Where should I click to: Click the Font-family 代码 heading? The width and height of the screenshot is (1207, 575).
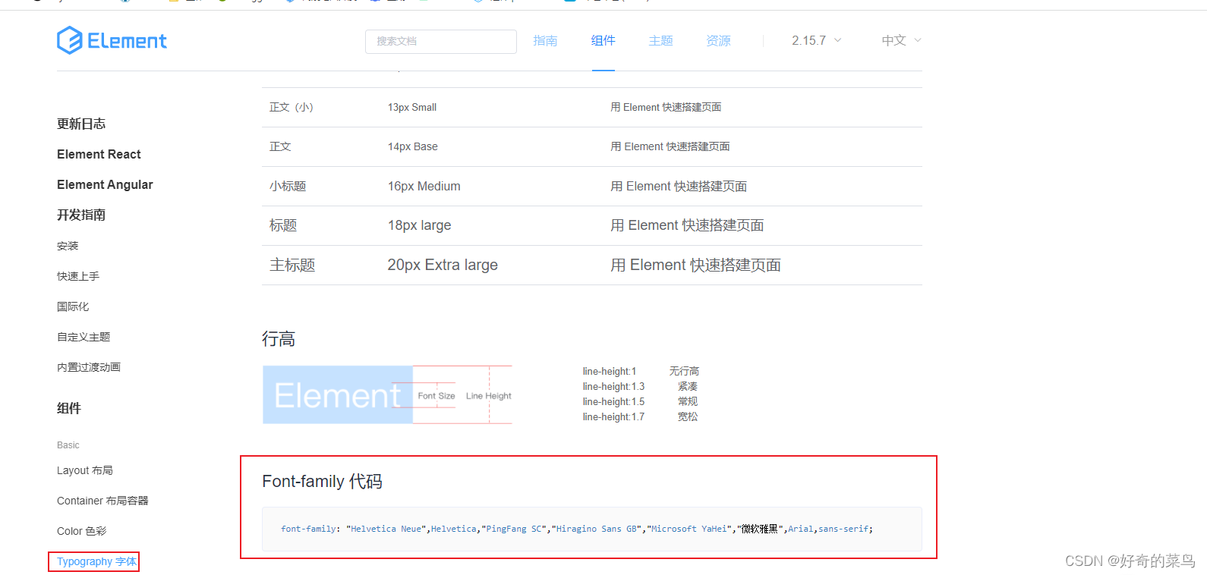(x=322, y=482)
